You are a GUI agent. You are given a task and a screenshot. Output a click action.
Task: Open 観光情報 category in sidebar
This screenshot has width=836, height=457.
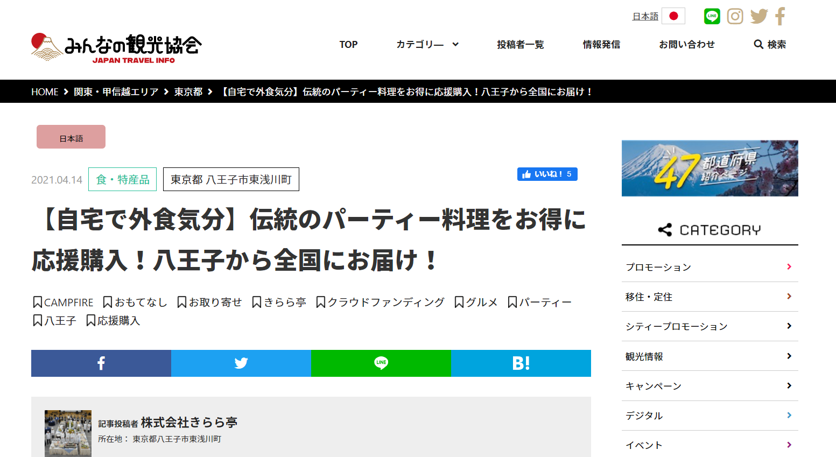coord(644,356)
